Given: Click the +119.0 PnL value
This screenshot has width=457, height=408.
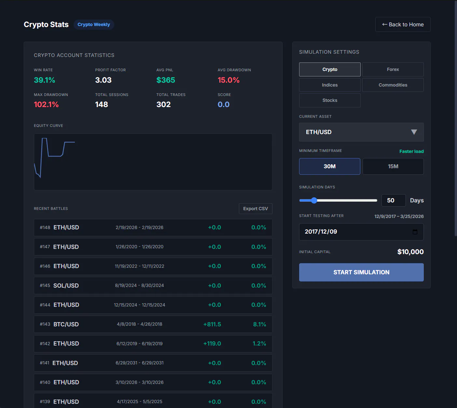Looking at the screenshot, I should coord(212,344).
